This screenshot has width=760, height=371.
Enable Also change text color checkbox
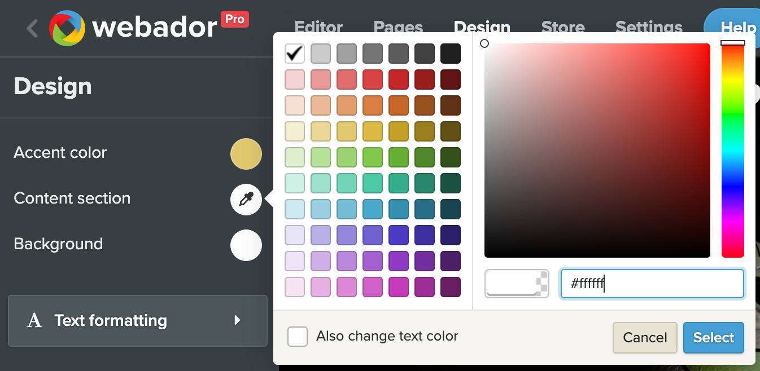[x=298, y=337]
